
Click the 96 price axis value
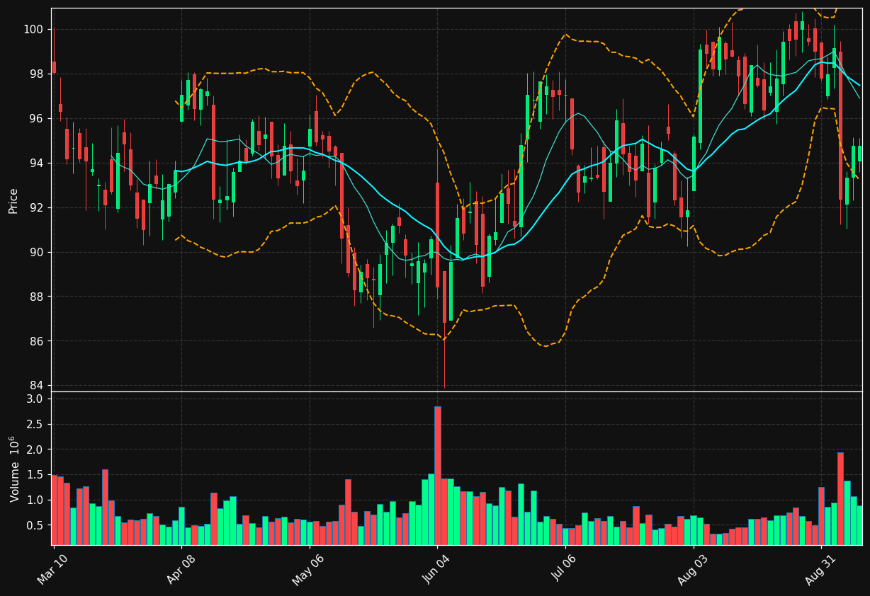[x=38, y=119]
